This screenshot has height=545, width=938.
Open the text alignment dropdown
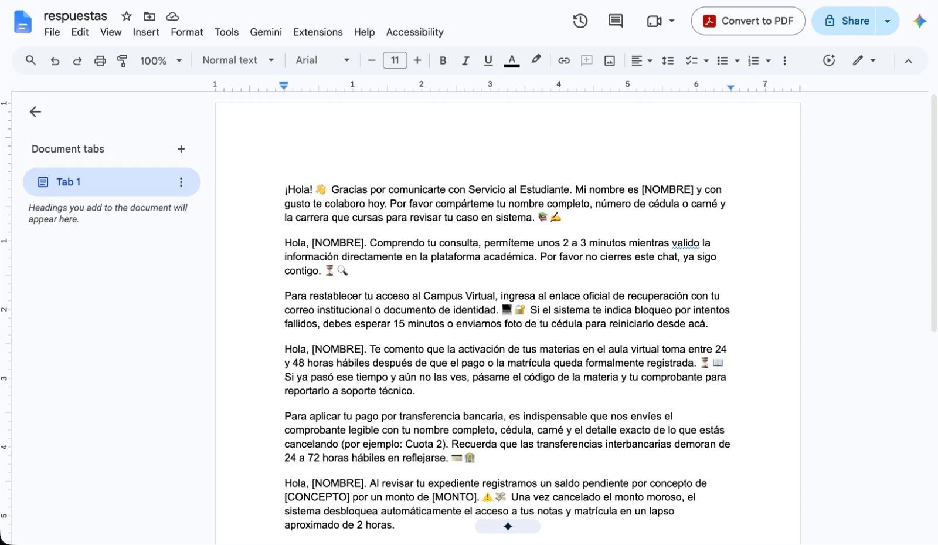point(642,60)
